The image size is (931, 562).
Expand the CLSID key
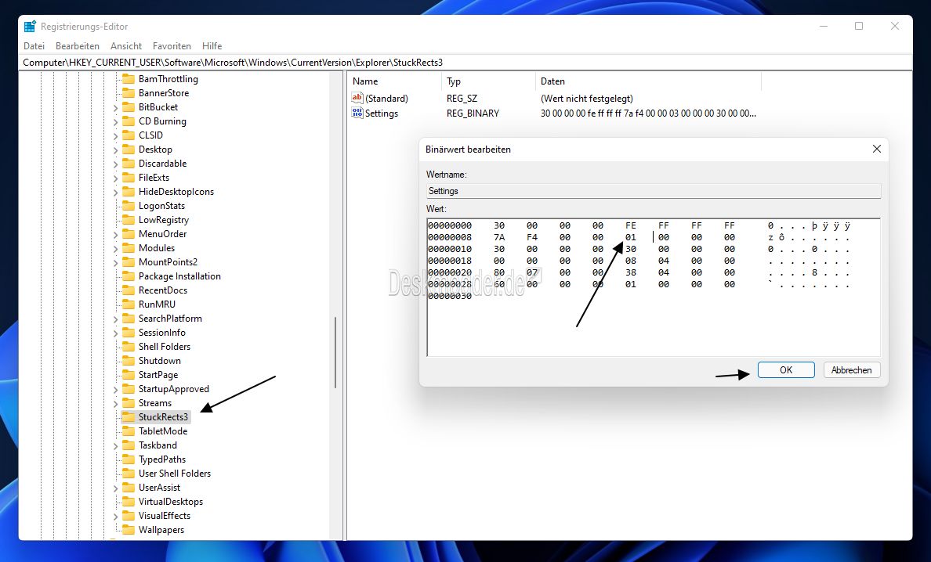point(115,135)
